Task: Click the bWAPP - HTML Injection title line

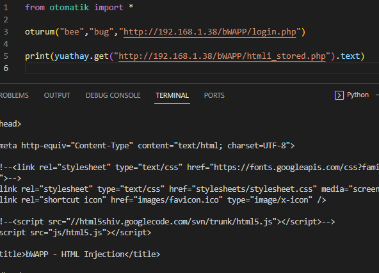Action: 80,254
